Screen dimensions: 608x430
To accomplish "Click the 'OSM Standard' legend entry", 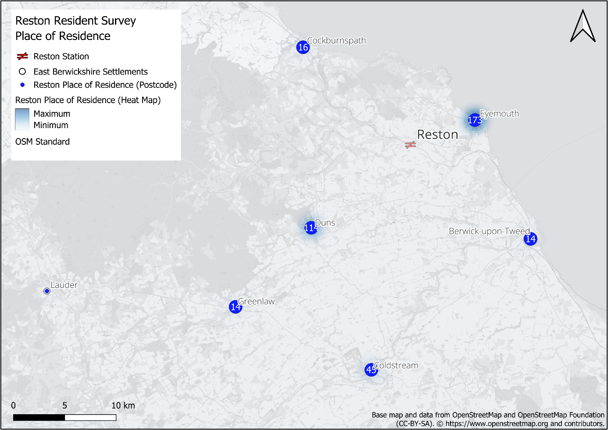I will point(43,142).
